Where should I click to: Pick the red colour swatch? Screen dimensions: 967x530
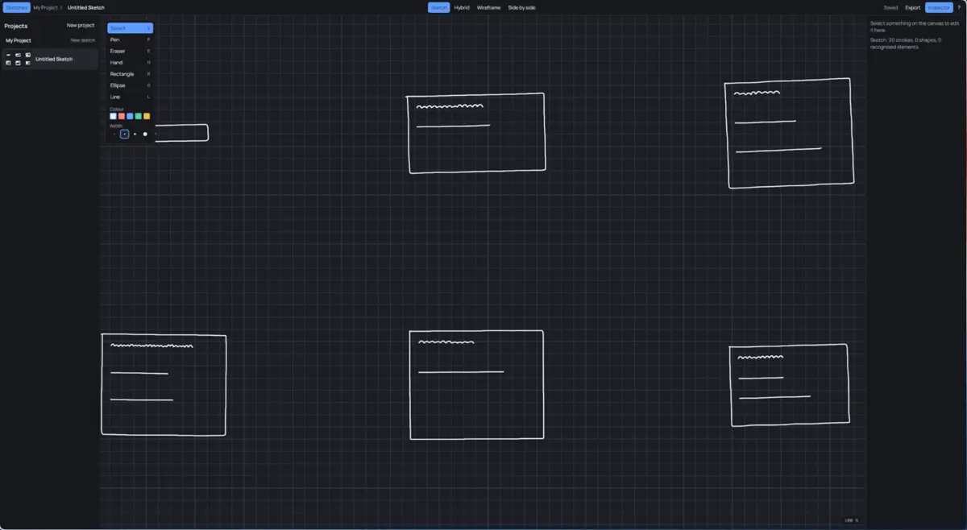(122, 116)
